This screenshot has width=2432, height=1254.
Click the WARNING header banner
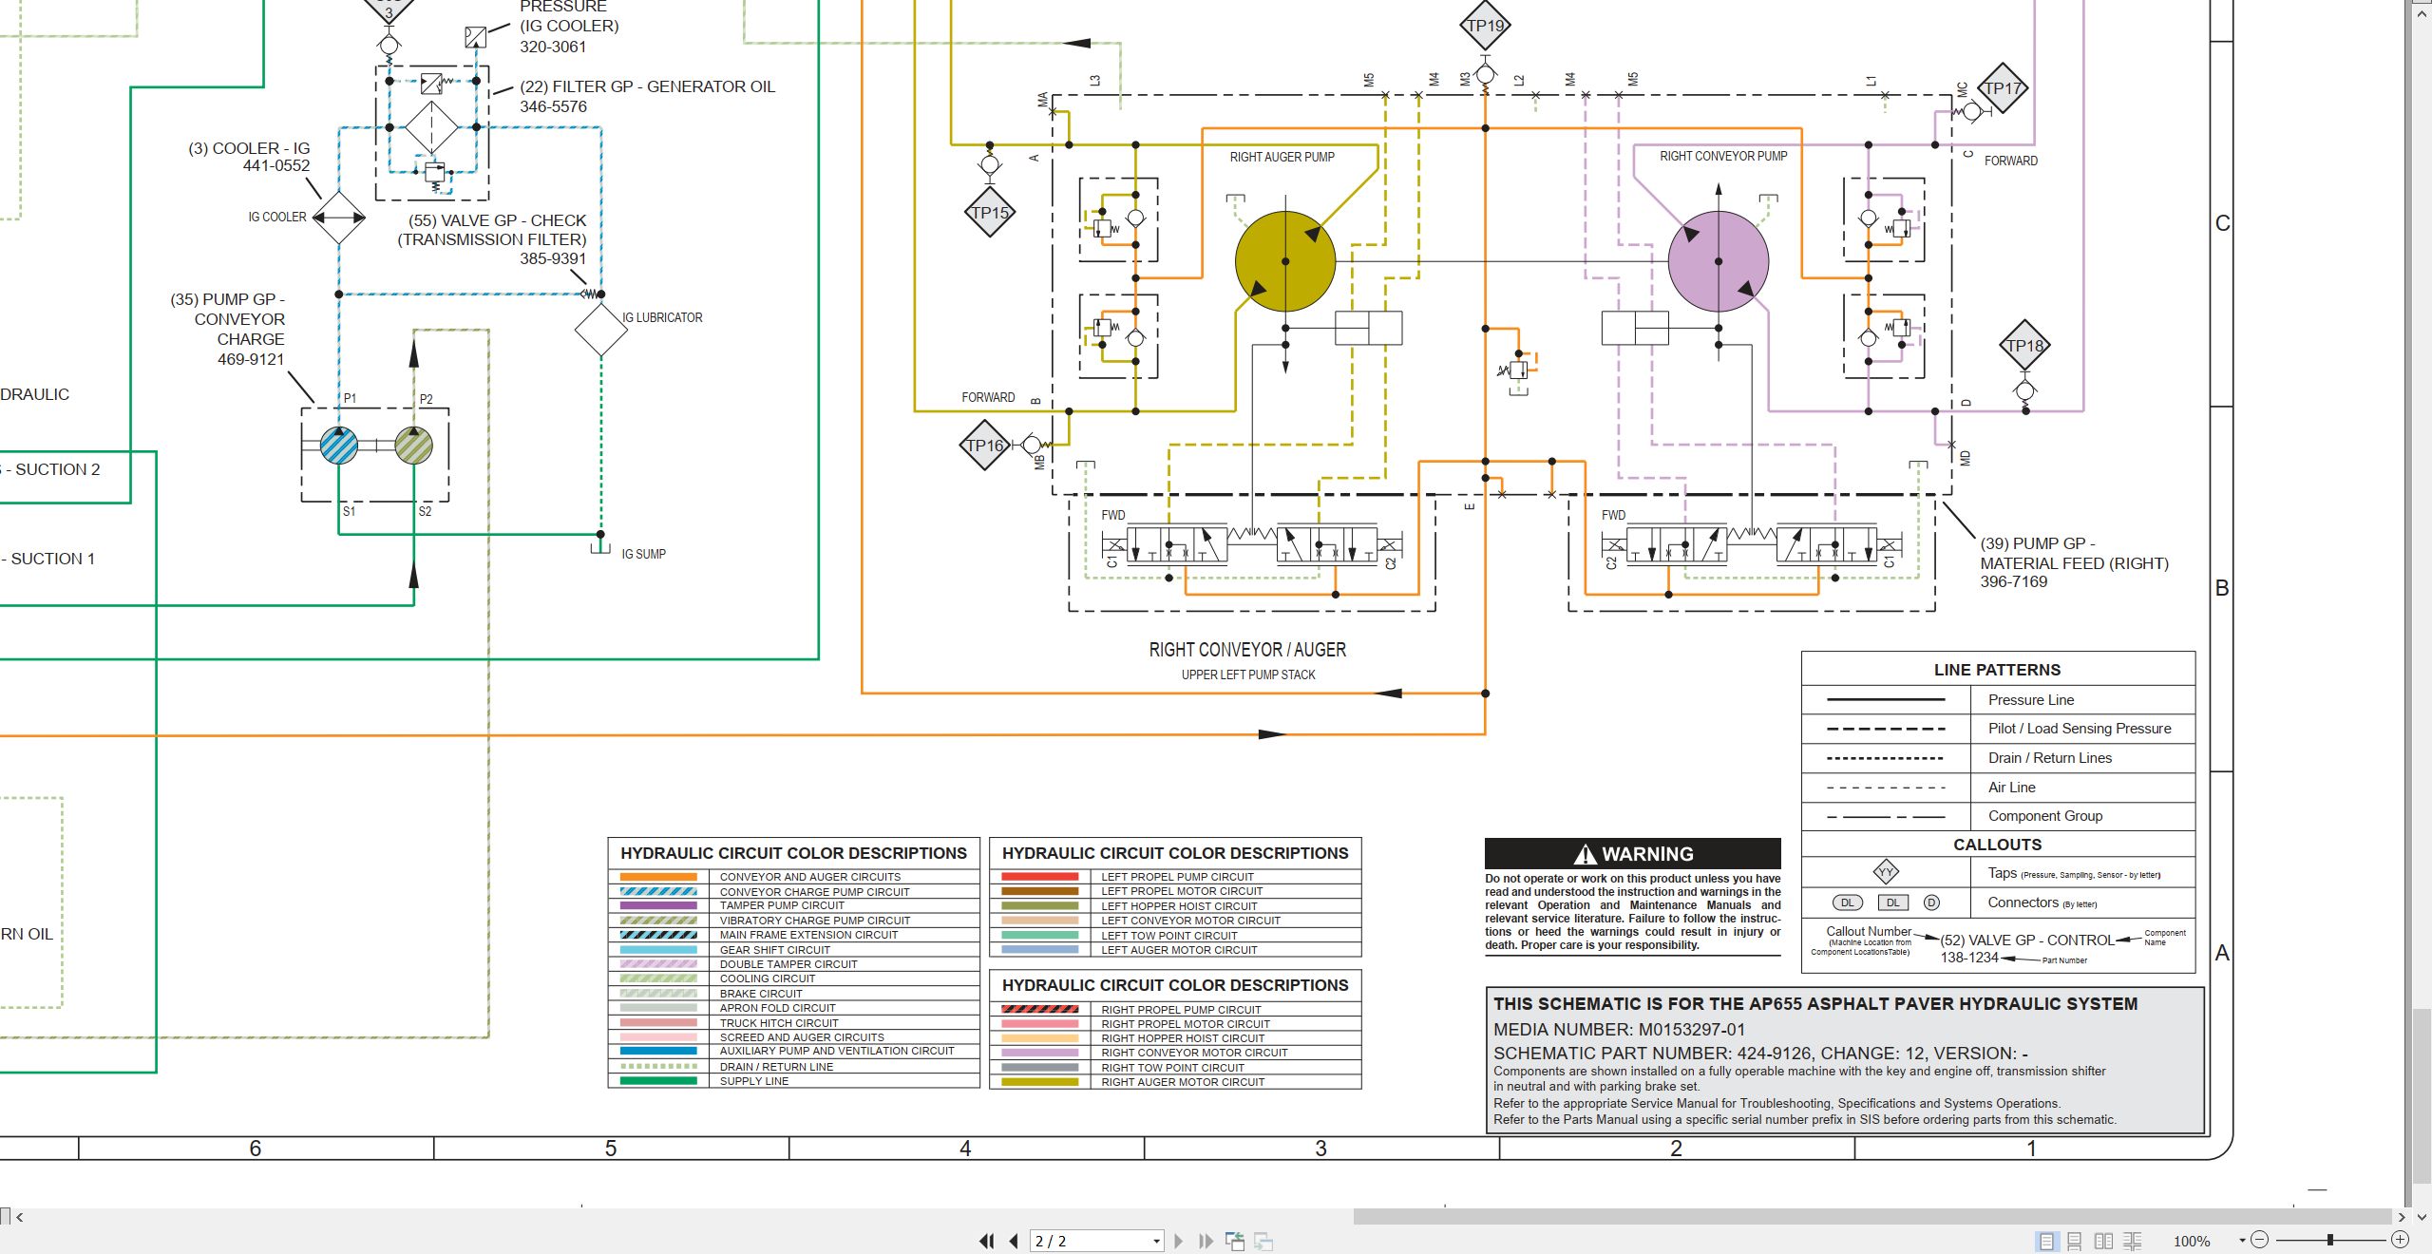coord(1633,853)
